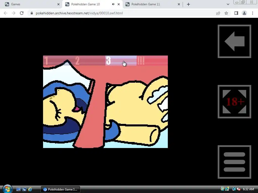Image resolution: width=258 pixels, height=193 pixels.
Task: Go back to the previous page
Action: (6, 13)
